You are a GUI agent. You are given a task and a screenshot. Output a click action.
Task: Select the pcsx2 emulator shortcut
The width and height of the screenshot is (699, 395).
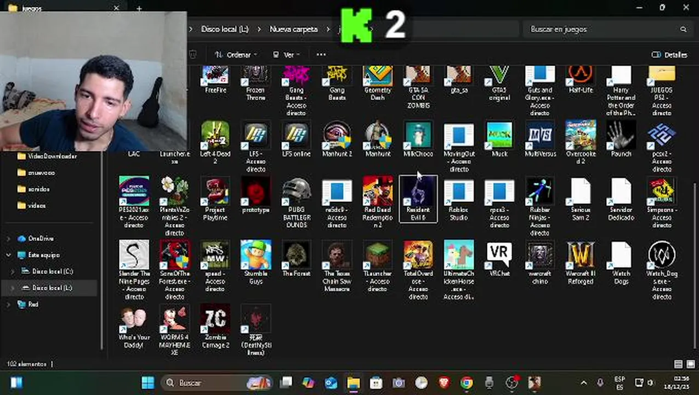661,146
